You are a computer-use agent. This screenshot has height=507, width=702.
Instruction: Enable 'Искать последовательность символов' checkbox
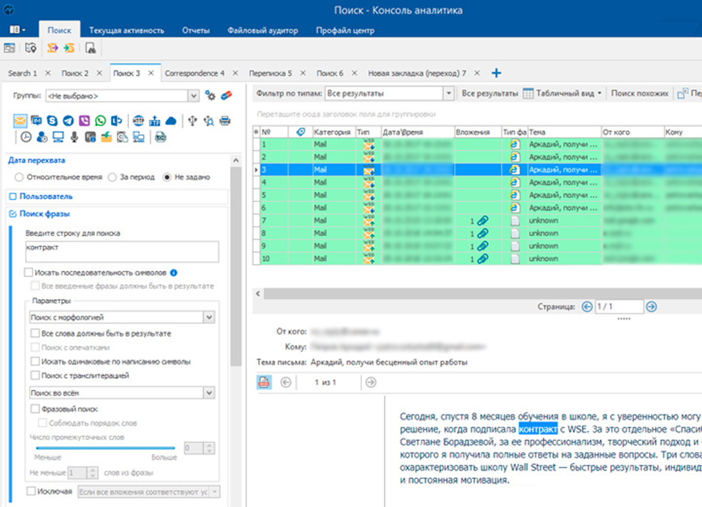pos(29,272)
